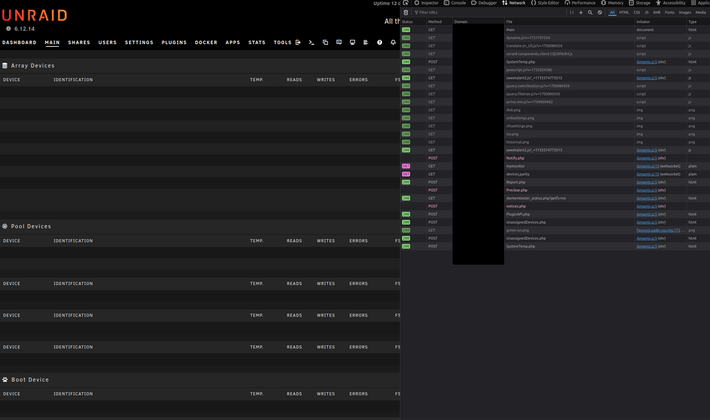Switch to the Console devtools tab
This screenshot has width=710, height=420.
454,3
